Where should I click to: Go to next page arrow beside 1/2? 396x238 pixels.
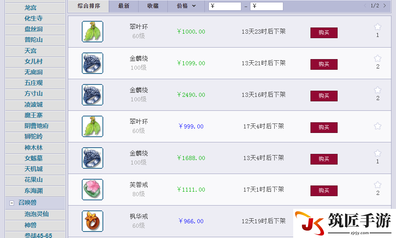point(384,6)
